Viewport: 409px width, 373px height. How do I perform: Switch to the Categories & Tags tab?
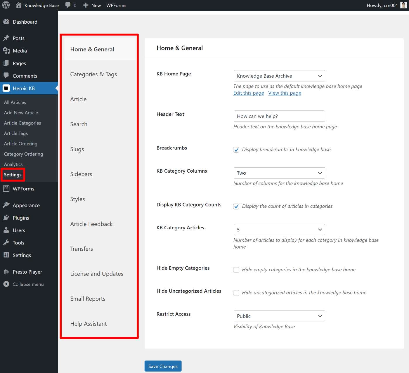point(93,74)
